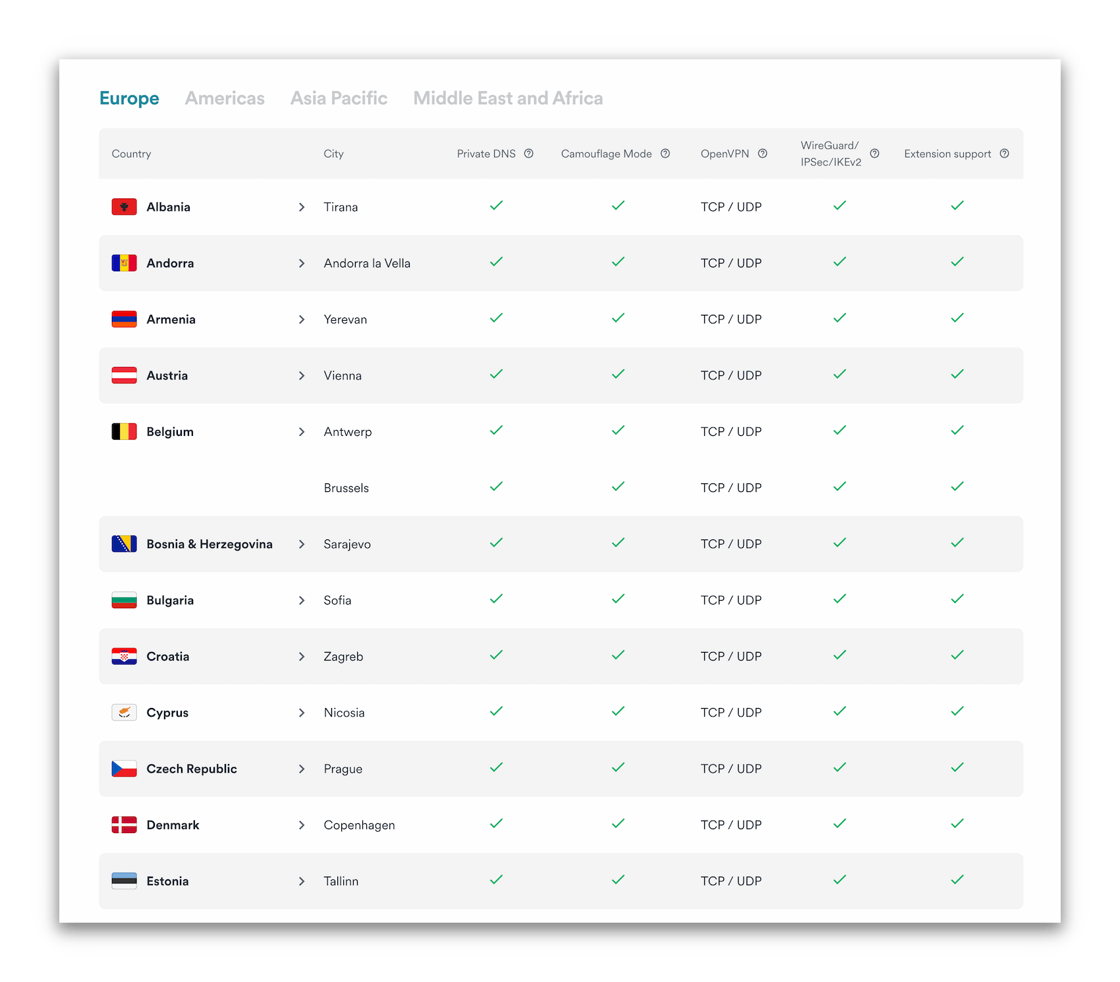Expand the Denmark row chevron
This screenshot has width=1120, height=982.
point(302,825)
